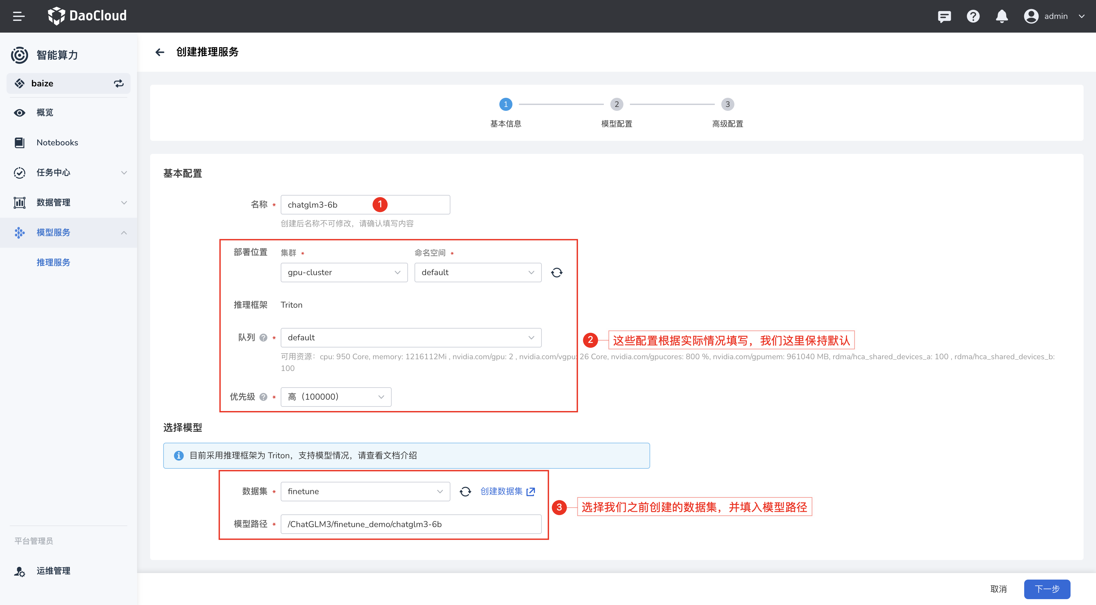1096x605 pixels.
Task: Open the 数据集 finetune dropdown
Action: coord(365,492)
